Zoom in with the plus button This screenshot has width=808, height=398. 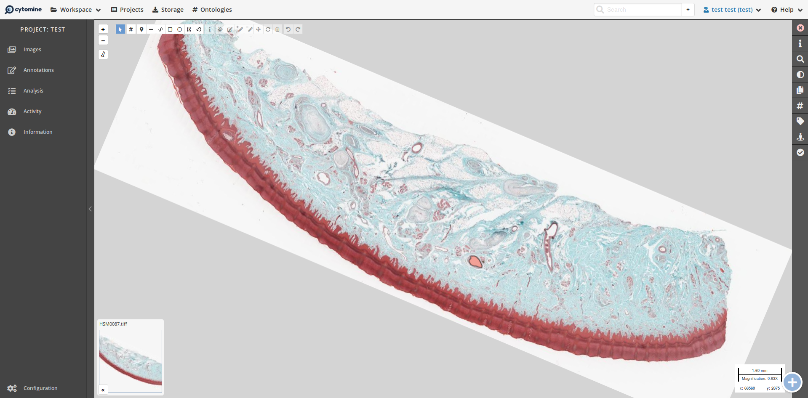(103, 29)
